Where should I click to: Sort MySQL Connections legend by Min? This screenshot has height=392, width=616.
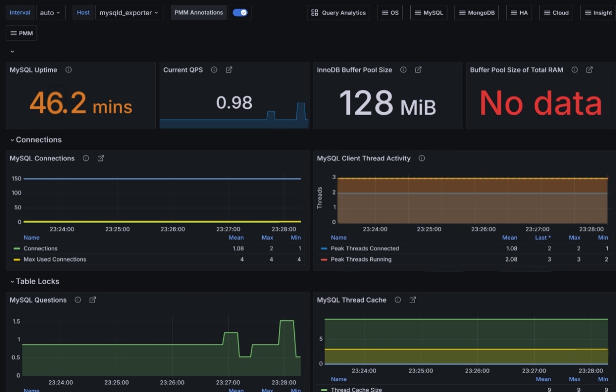[296, 238]
